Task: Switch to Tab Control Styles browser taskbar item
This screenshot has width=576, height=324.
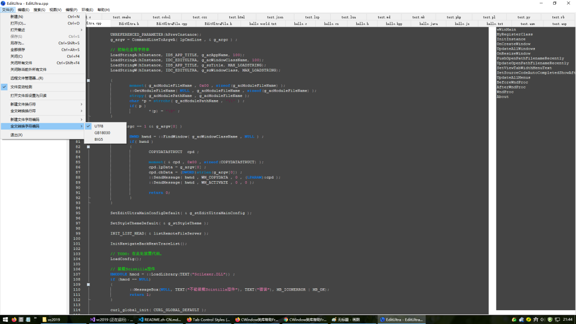Action: pyautogui.click(x=208, y=320)
